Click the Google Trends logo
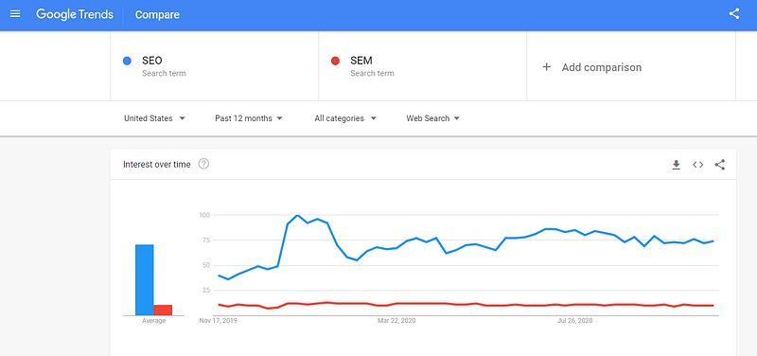This screenshot has width=757, height=356. coord(75,14)
